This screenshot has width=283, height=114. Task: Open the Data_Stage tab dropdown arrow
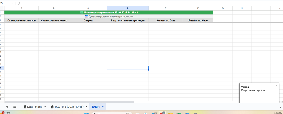[45, 107]
